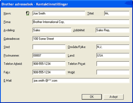The height and width of the screenshot is (103, 133).
Task: Click the contact card icon next to Navn
Action: (28, 13)
